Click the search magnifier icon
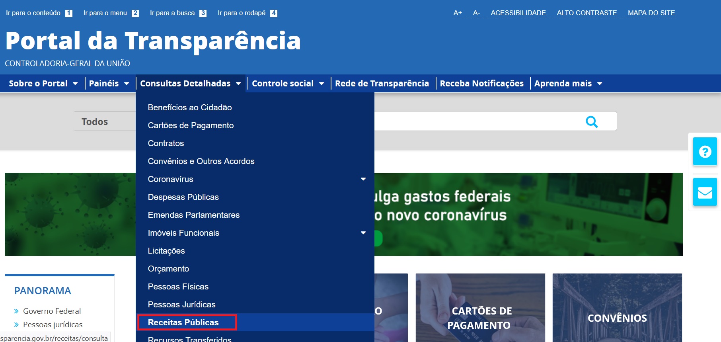This screenshot has height=342, width=721. [592, 121]
